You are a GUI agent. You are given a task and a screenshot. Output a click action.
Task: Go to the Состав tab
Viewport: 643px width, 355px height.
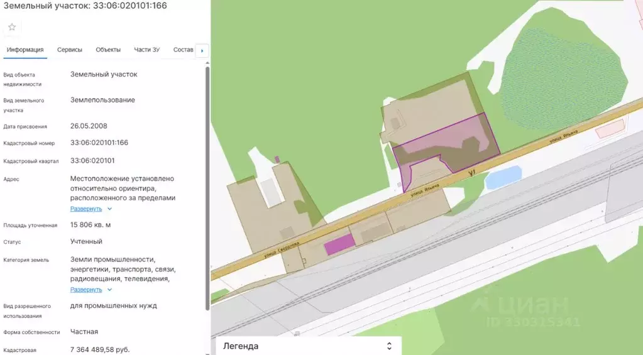(x=184, y=50)
